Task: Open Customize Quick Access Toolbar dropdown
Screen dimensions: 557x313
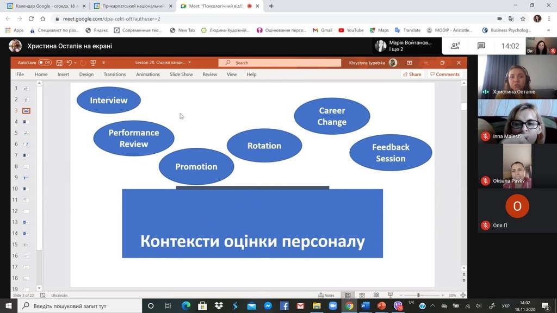Action: [104, 63]
